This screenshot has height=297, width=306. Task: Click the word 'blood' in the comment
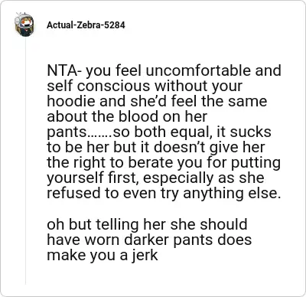pos(138,116)
